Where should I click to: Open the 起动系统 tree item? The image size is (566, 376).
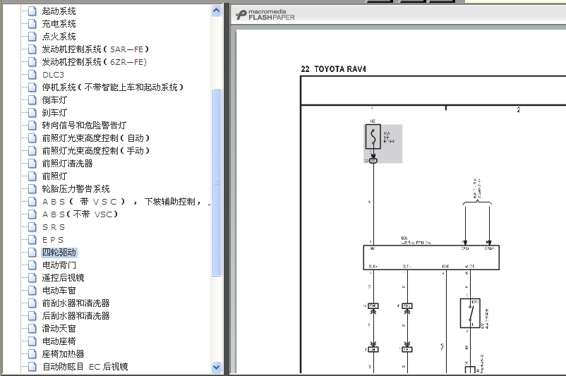pos(59,11)
